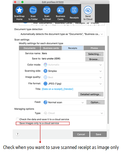Image resolution: width=122 pixels, height=153 pixels.
Task: Open the Feed Normal scan dropdown
Action: coord(64,103)
